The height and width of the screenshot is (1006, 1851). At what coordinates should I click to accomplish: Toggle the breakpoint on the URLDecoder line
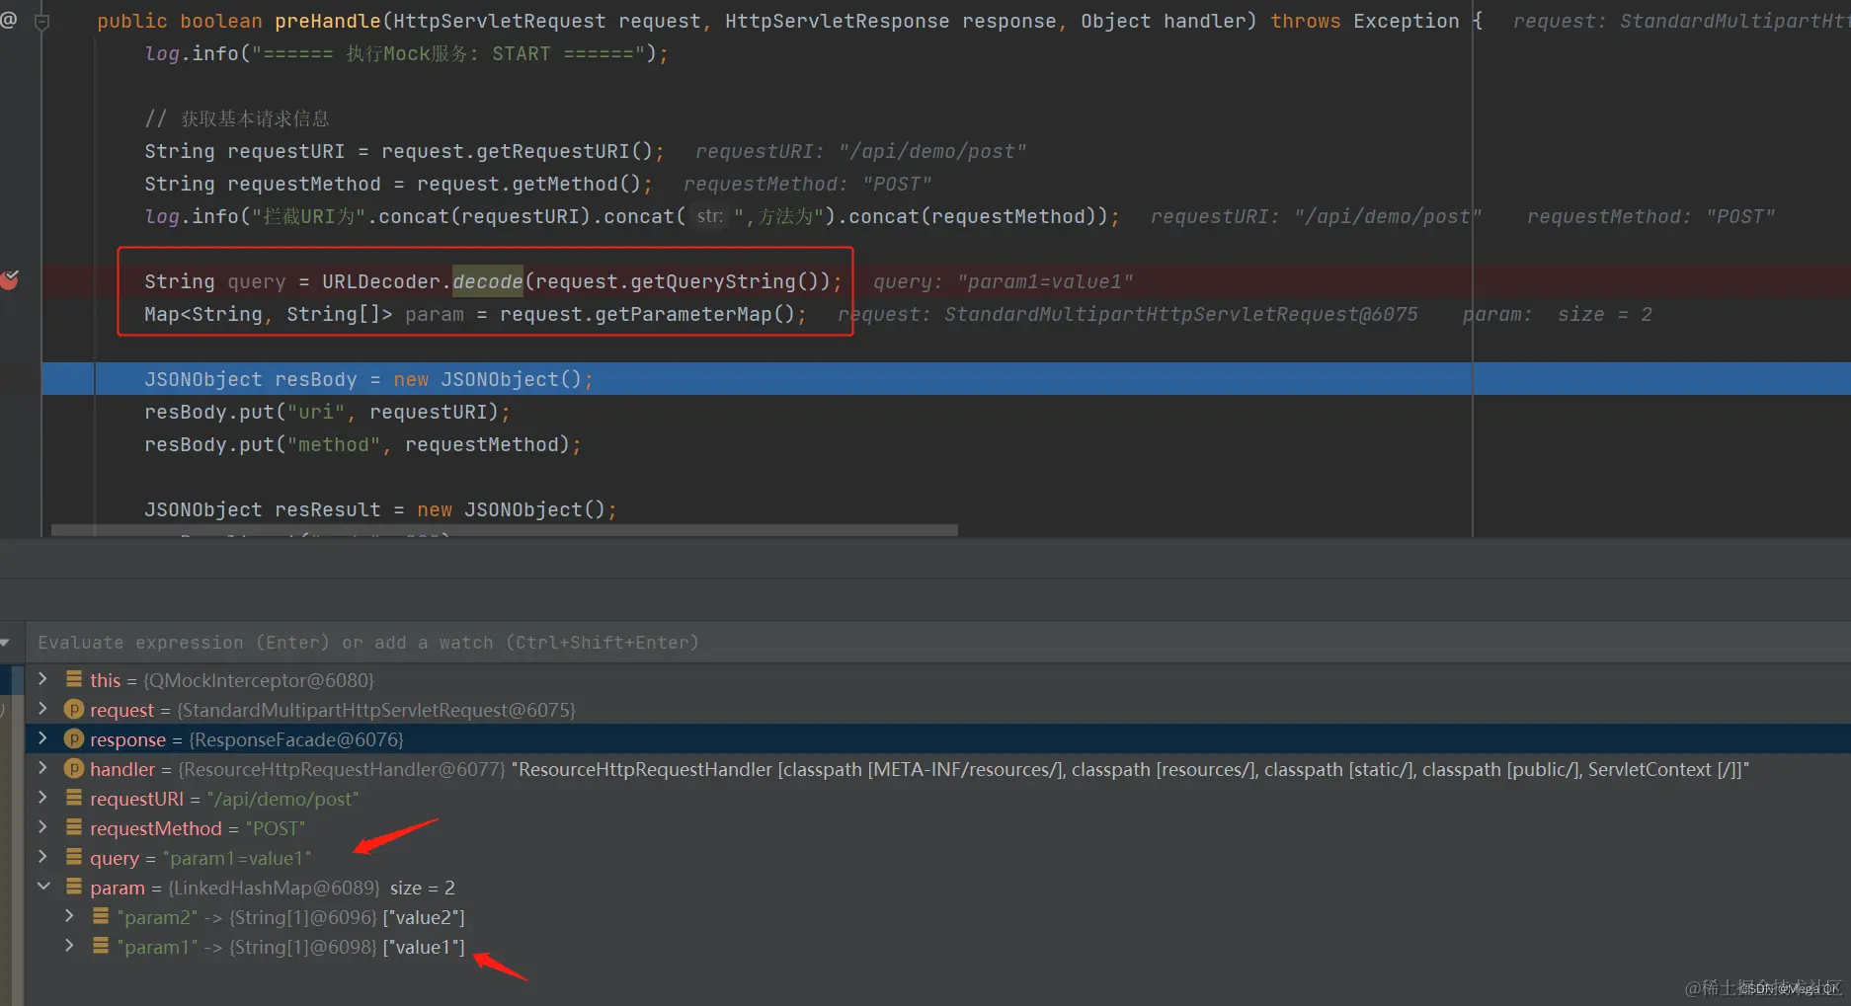(x=10, y=280)
